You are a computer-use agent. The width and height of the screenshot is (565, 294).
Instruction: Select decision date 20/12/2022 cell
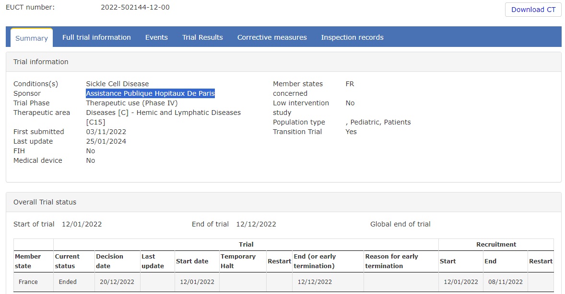coord(117,282)
